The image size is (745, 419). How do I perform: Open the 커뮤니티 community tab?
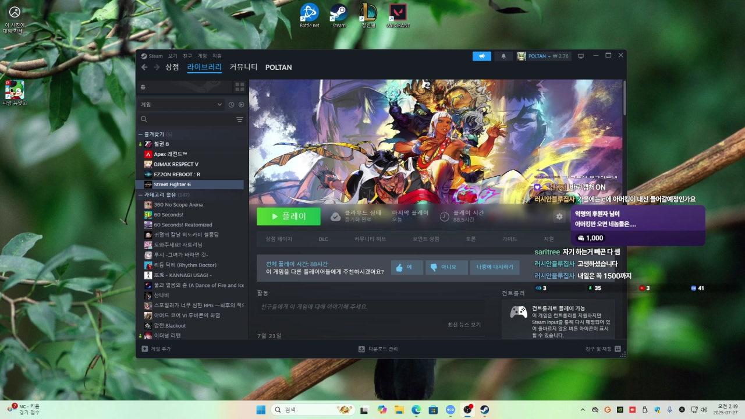(243, 67)
